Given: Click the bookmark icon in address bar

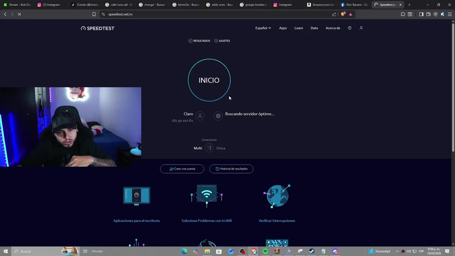Looking at the screenshot, I should (x=94, y=14).
